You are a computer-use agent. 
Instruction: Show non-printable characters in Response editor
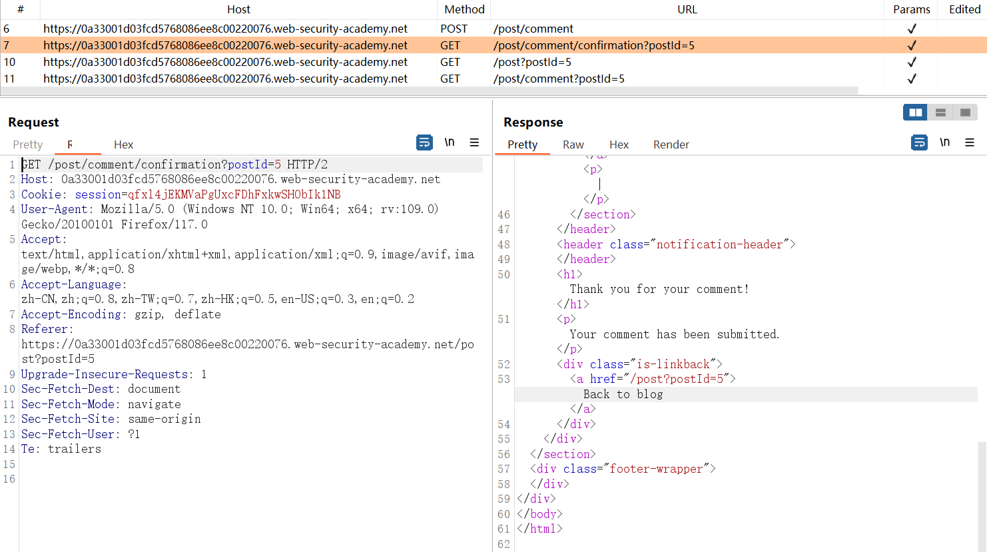tap(944, 142)
